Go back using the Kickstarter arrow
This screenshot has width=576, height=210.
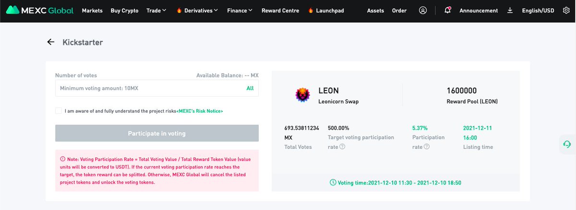(50, 42)
